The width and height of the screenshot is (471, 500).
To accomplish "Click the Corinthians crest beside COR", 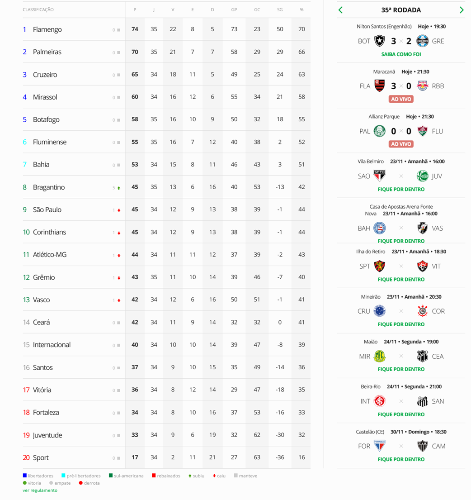I will click(422, 311).
